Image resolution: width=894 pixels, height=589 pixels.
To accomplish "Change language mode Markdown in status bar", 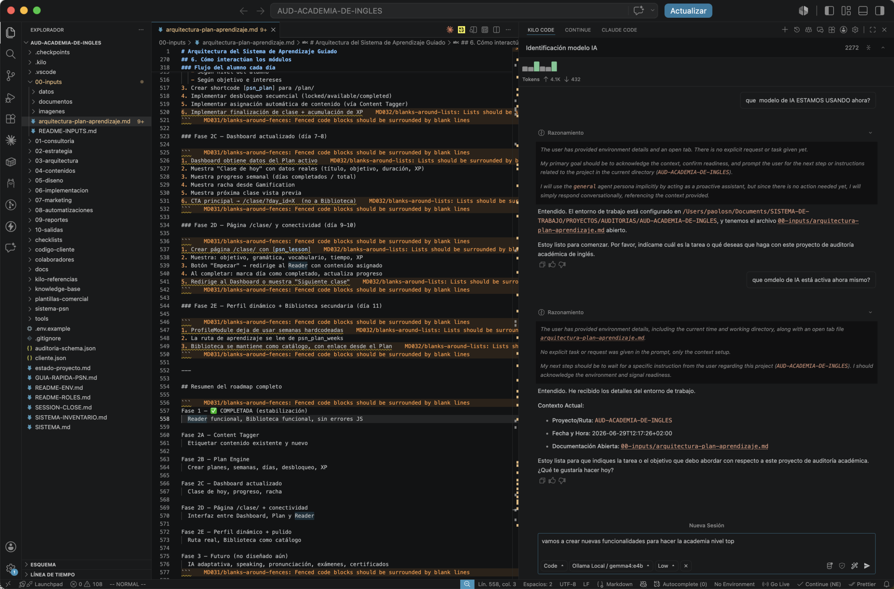I will (x=619, y=584).
